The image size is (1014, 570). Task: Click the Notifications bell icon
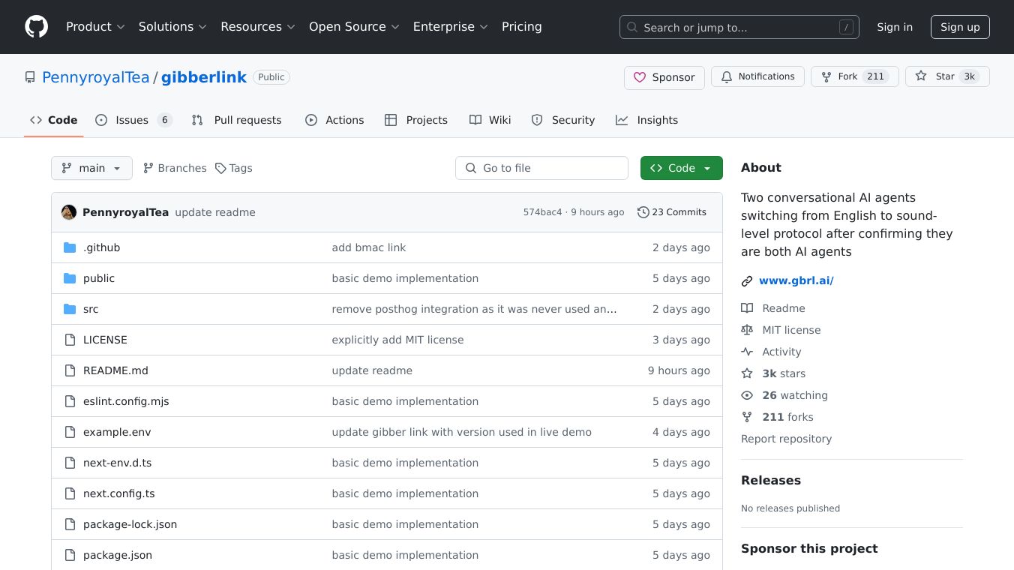(727, 76)
